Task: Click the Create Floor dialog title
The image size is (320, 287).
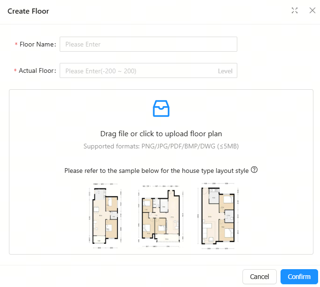Action: [x=28, y=11]
